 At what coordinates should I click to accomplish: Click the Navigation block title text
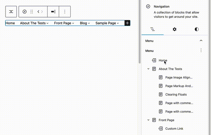coord(161,6)
